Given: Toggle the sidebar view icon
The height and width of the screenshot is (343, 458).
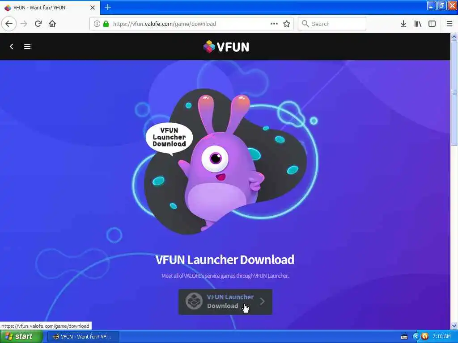Looking at the screenshot, I should pyautogui.click(x=432, y=24).
